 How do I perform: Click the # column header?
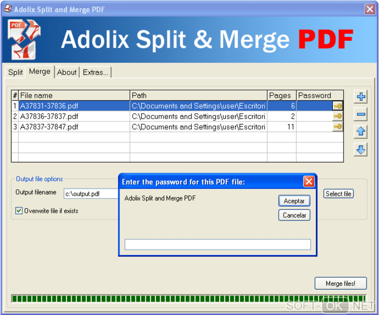click(x=15, y=95)
